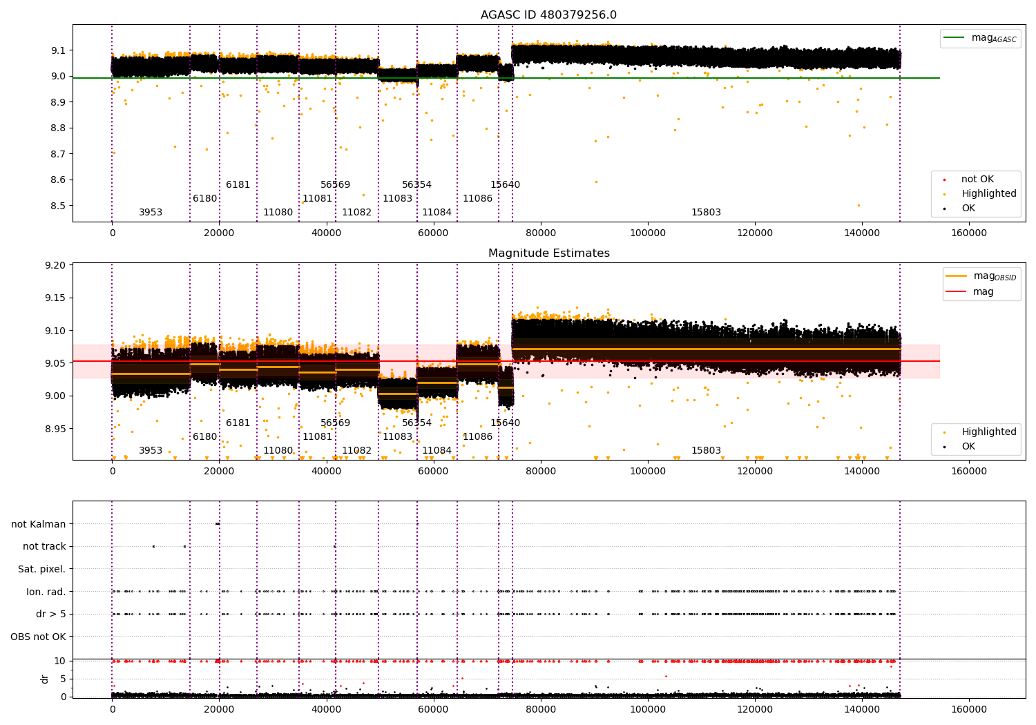Viewport: 1036px width, 725px height.
Task: Click OBSID label 56354 in middle plot
Action: click(416, 423)
